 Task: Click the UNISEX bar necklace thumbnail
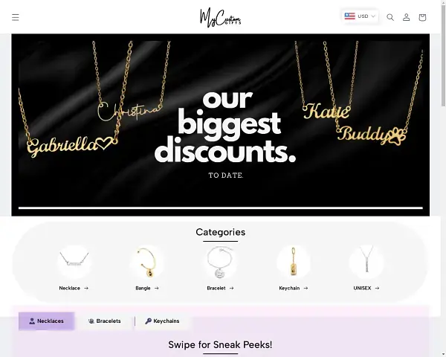pos(366,262)
